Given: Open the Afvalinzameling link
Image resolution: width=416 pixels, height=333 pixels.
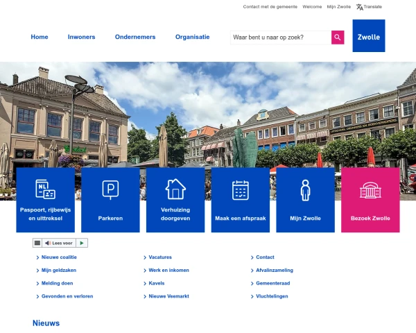Looking at the screenshot, I should tap(275, 270).
